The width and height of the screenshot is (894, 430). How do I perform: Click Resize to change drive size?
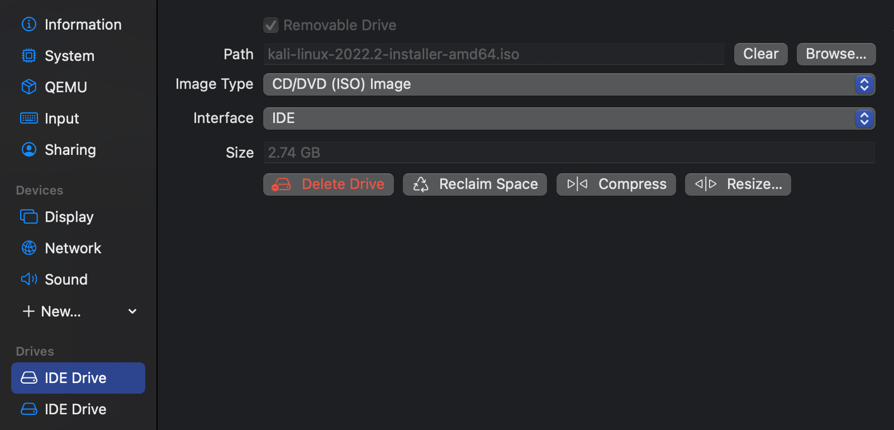738,184
